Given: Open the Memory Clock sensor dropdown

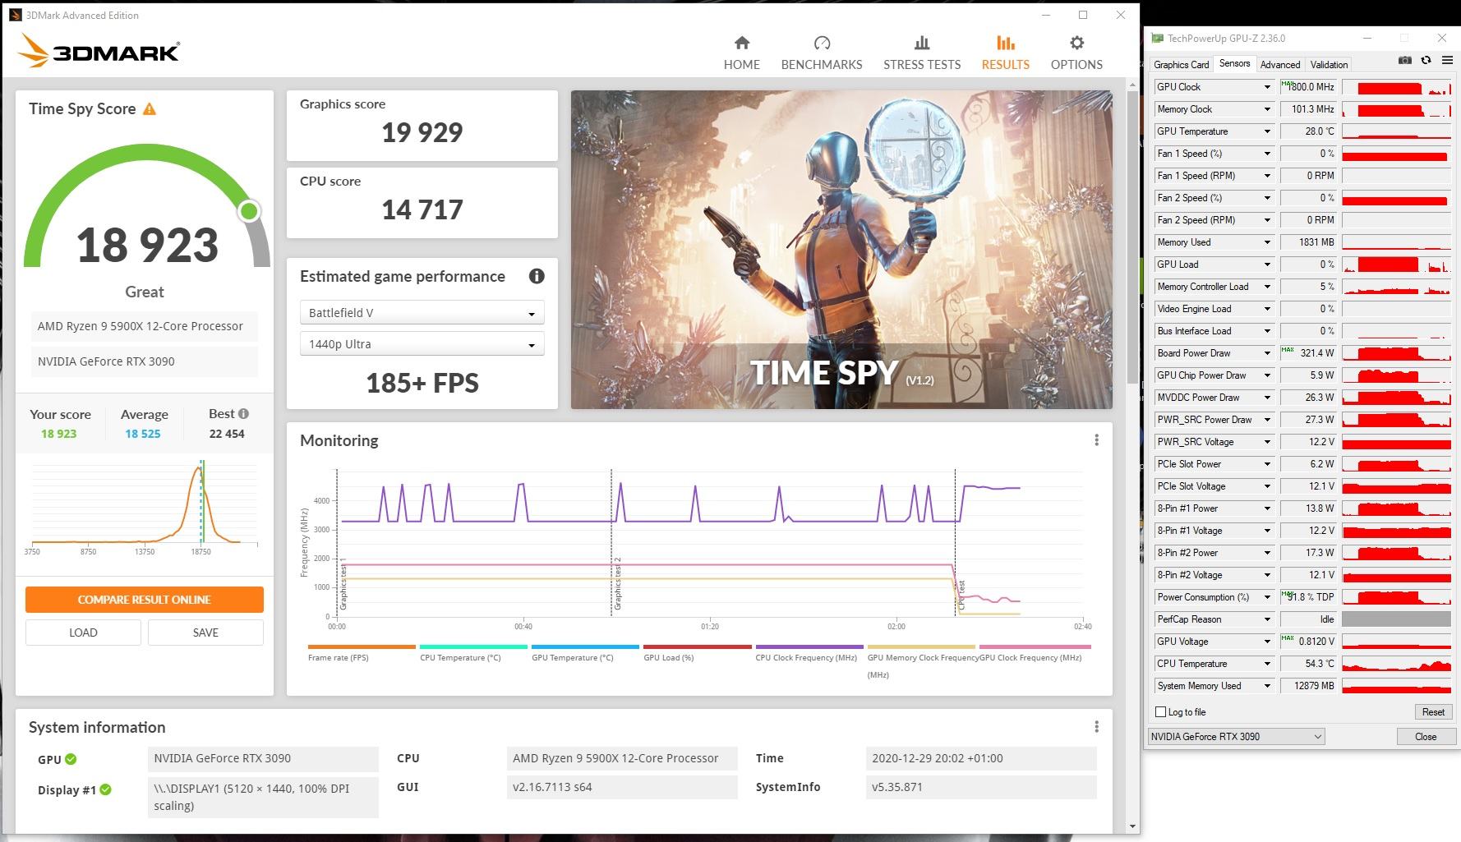Looking at the screenshot, I should 1266,109.
